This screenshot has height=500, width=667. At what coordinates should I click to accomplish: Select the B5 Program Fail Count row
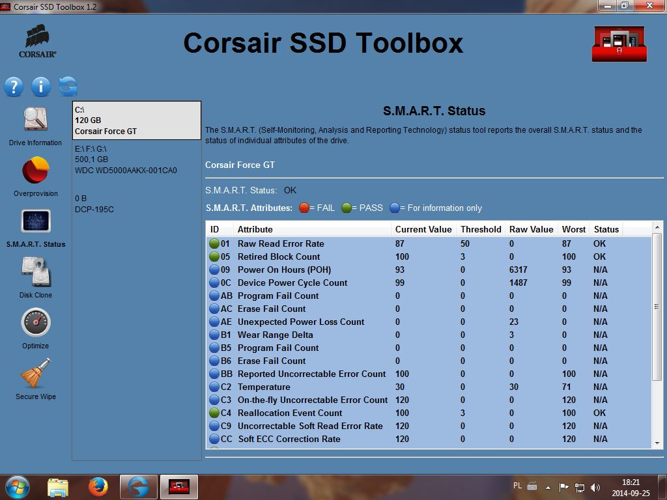pyautogui.click(x=429, y=348)
